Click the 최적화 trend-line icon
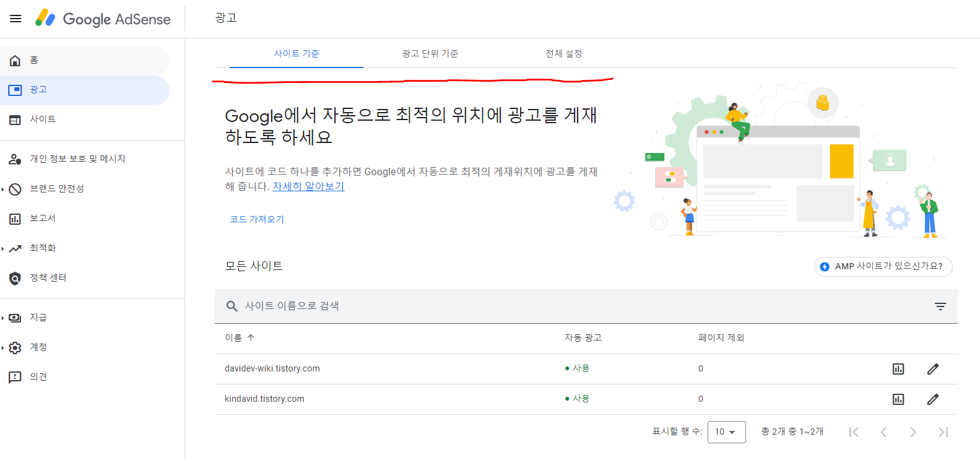Image resolution: width=980 pixels, height=460 pixels. (15, 248)
